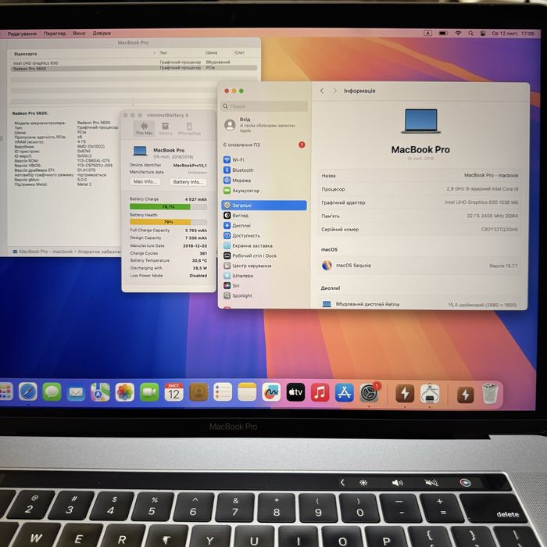Launch Reminders from the Dock
The image size is (547, 547).
click(x=223, y=392)
